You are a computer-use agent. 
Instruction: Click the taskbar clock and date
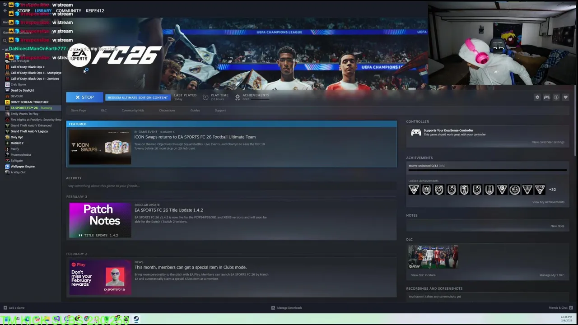566,319
